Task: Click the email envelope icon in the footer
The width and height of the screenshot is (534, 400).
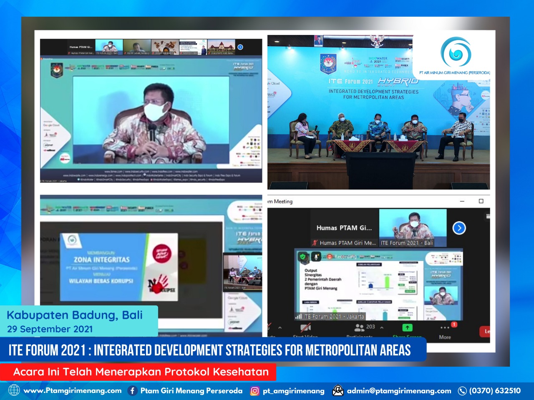Action: coord(338,391)
